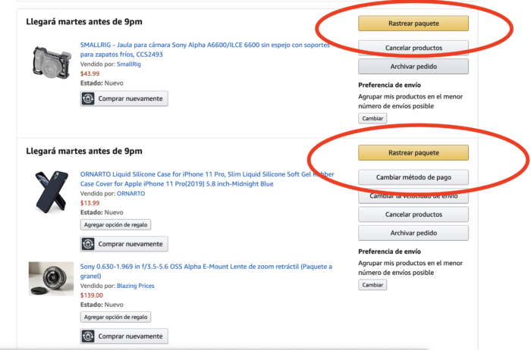Click buy-again icon for SmallRig camera cage
The image size is (531, 350).
point(88,98)
